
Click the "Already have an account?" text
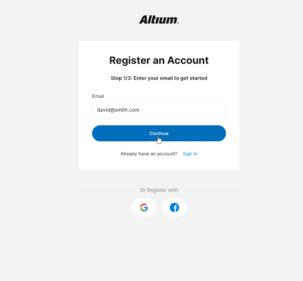click(149, 154)
